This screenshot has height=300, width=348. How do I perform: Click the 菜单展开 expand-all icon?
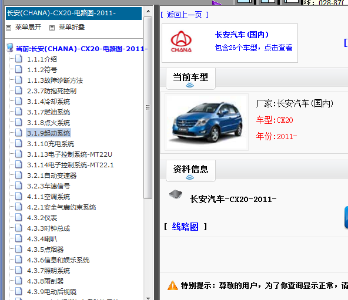[x=8, y=28]
